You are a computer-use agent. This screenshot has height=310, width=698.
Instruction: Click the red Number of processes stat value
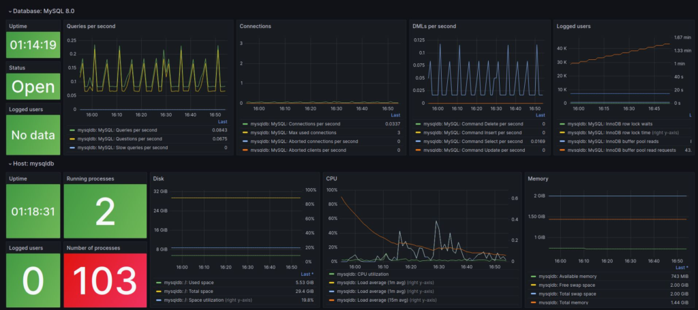point(105,279)
